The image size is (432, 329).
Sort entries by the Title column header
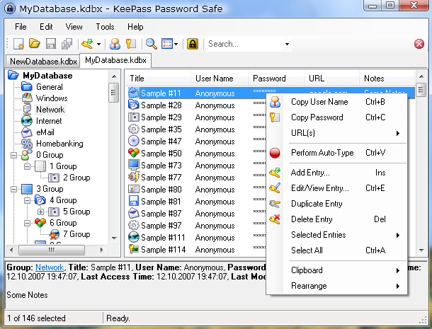pyautogui.click(x=158, y=79)
